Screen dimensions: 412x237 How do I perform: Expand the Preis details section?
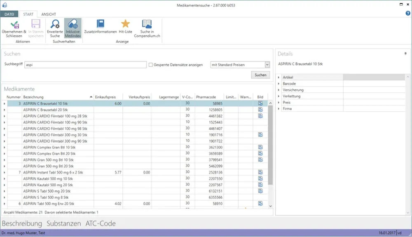pos(279,103)
